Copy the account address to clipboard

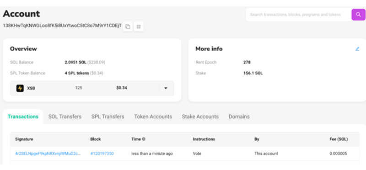coord(128,27)
